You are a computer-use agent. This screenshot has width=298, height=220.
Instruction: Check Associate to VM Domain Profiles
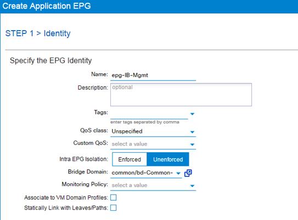point(113,198)
